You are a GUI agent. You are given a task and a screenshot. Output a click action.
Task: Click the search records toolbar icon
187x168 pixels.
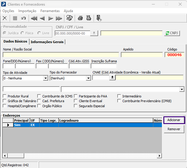(x=69, y=18)
